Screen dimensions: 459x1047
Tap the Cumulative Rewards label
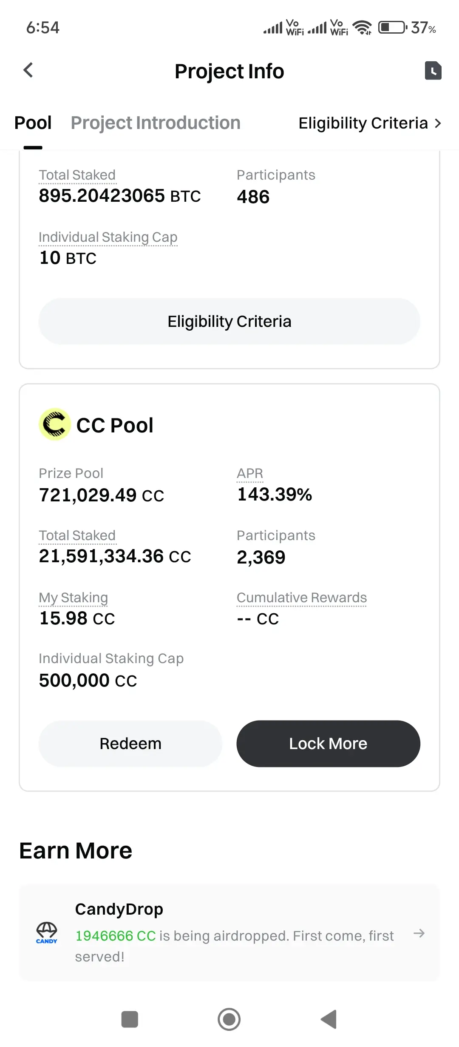tap(301, 598)
